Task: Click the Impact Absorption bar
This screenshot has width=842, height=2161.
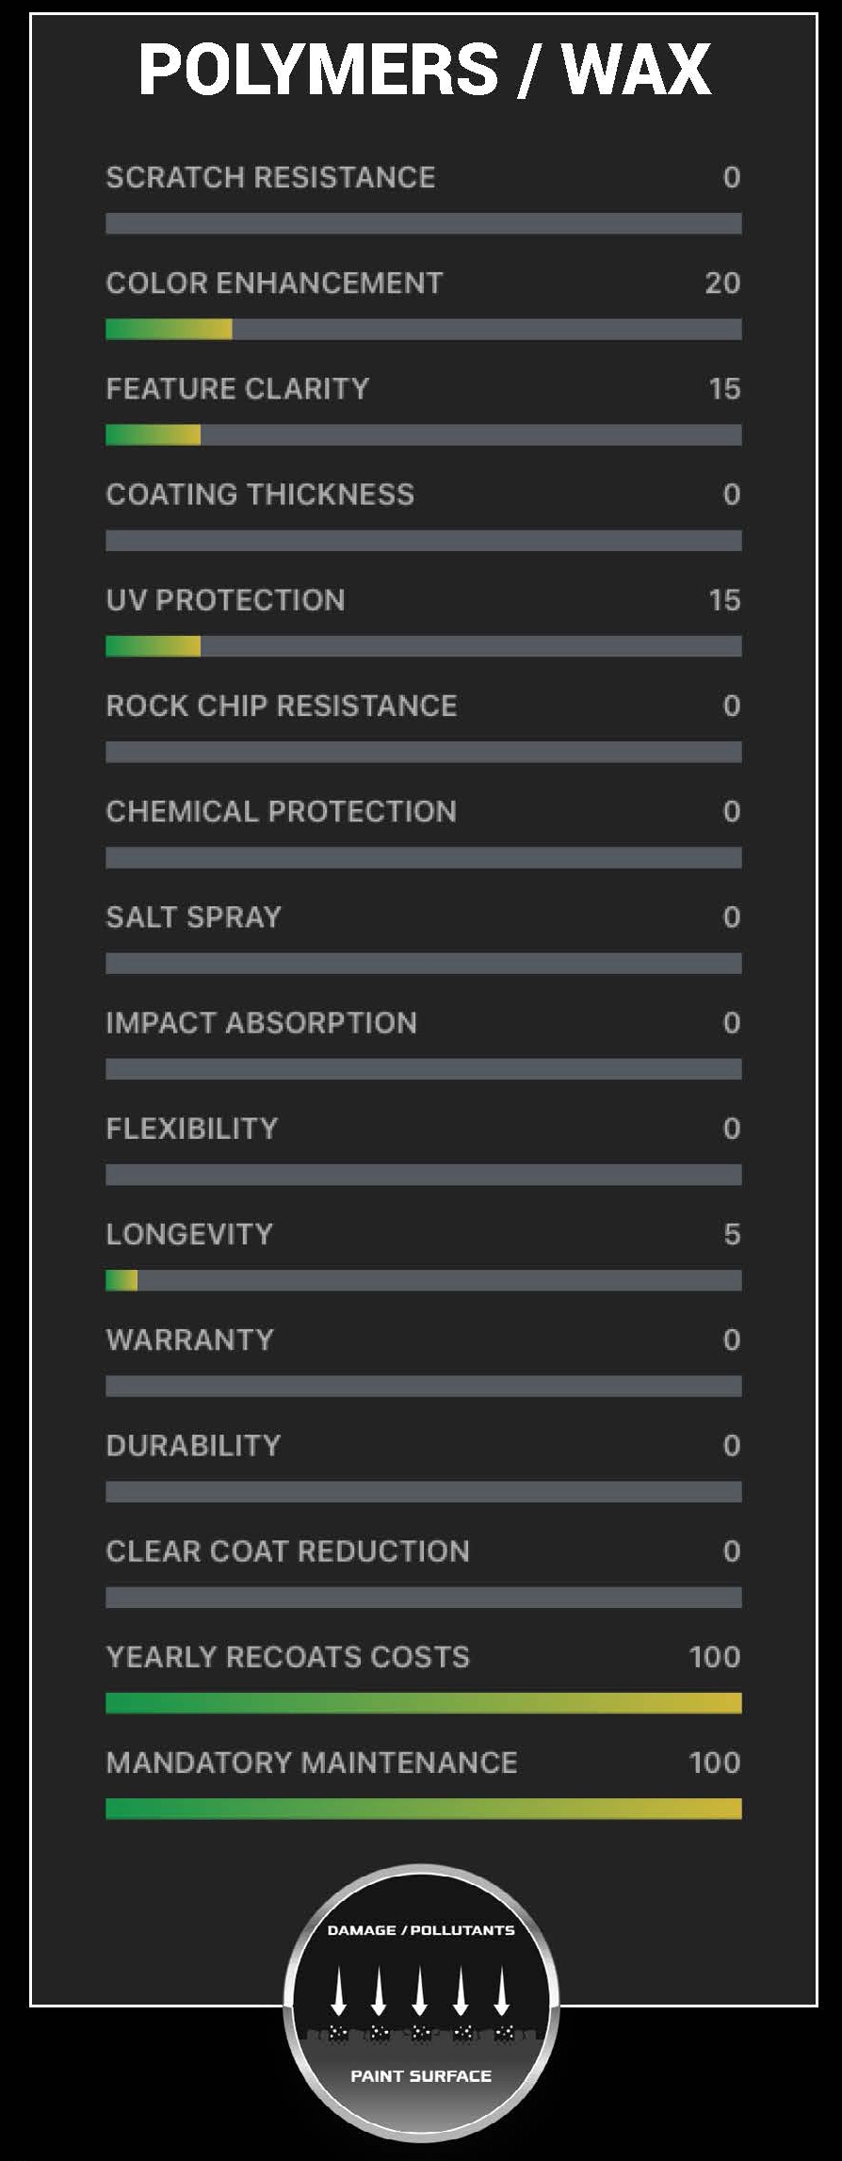Action: tap(423, 1068)
